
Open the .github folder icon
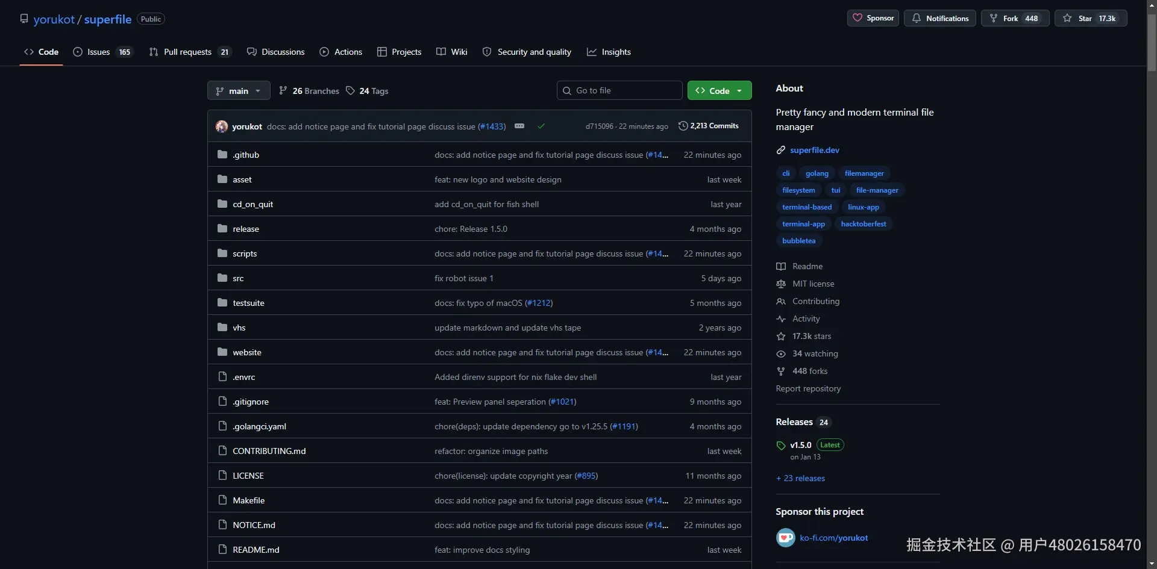[222, 155]
